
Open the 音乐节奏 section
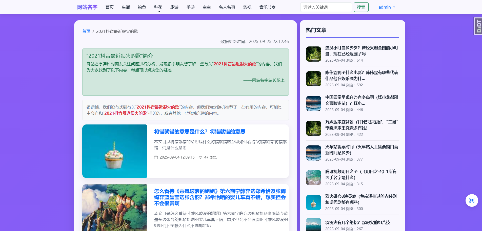pyautogui.click(x=267, y=7)
